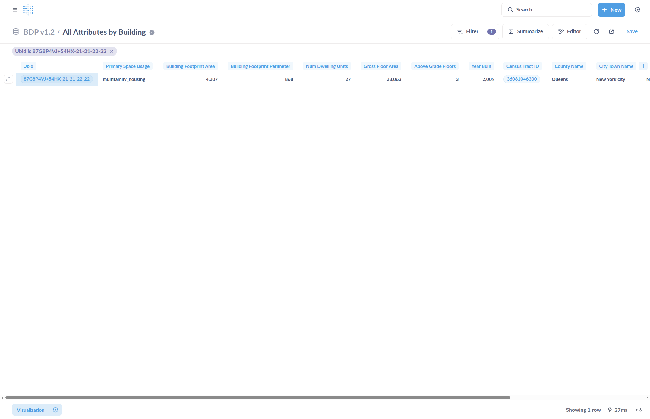Screen dimensions: 650x419
Task: Click the horizontal scrollbar thumb
Action: (258, 398)
